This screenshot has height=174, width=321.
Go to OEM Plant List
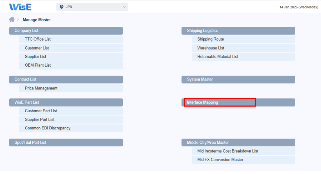tap(71, 65)
